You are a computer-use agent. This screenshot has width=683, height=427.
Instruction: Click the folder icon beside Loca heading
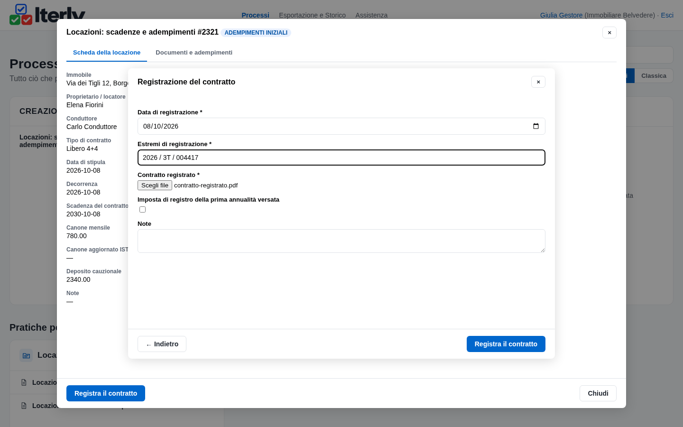click(x=26, y=355)
